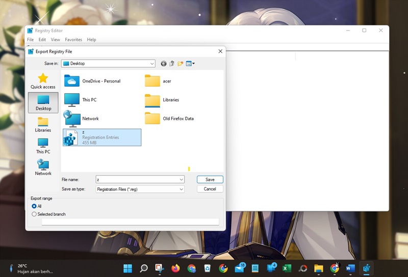Open Word from the taskbar
The image size is (408, 277).
(x=350, y=268)
